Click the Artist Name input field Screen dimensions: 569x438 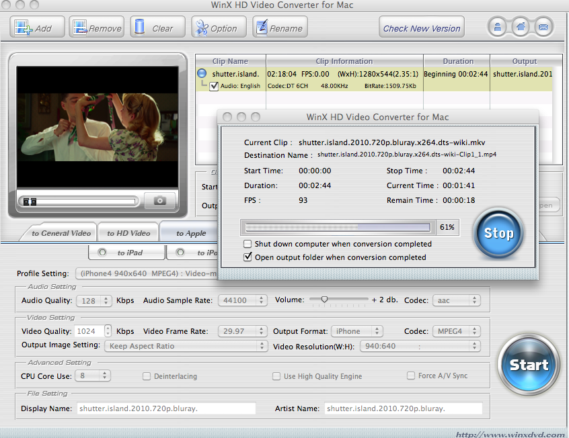pyautogui.click(x=403, y=408)
